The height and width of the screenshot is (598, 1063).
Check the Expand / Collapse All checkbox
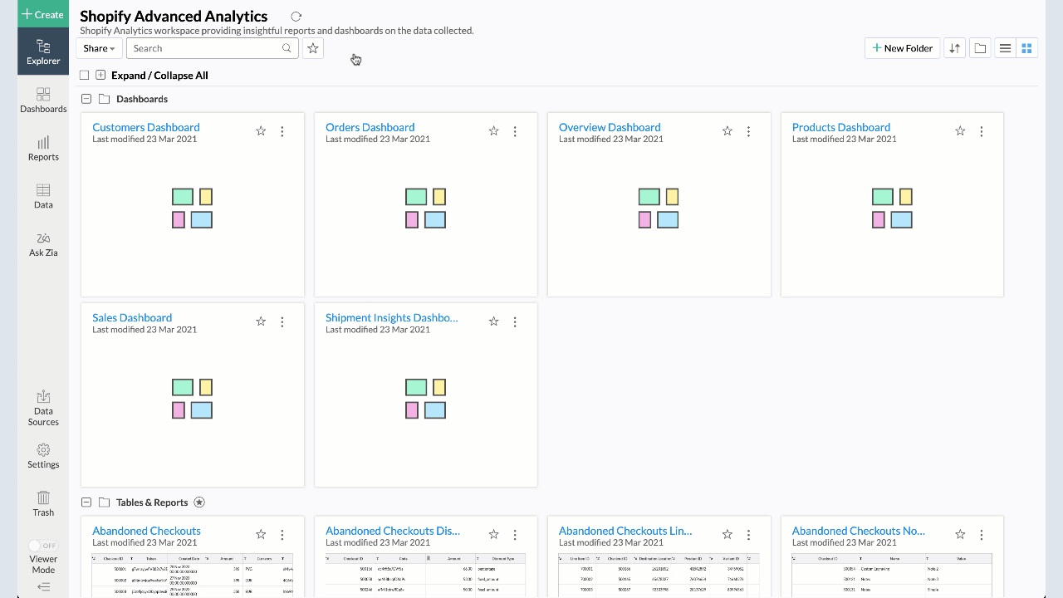85,76
